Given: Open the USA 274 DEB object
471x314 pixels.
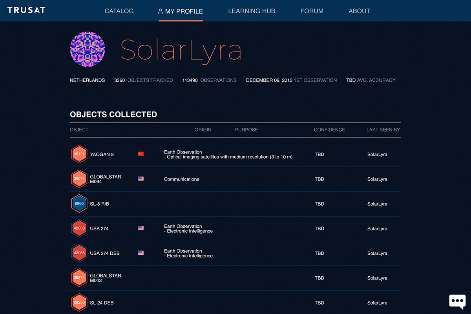Looking at the screenshot, I should [x=105, y=254].
